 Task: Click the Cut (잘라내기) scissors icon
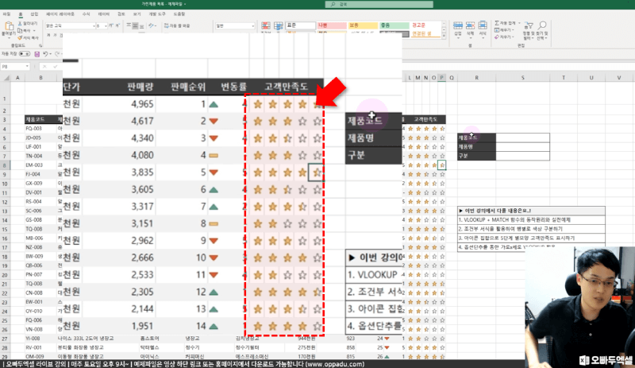pyautogui.click(x=21, y=24)
